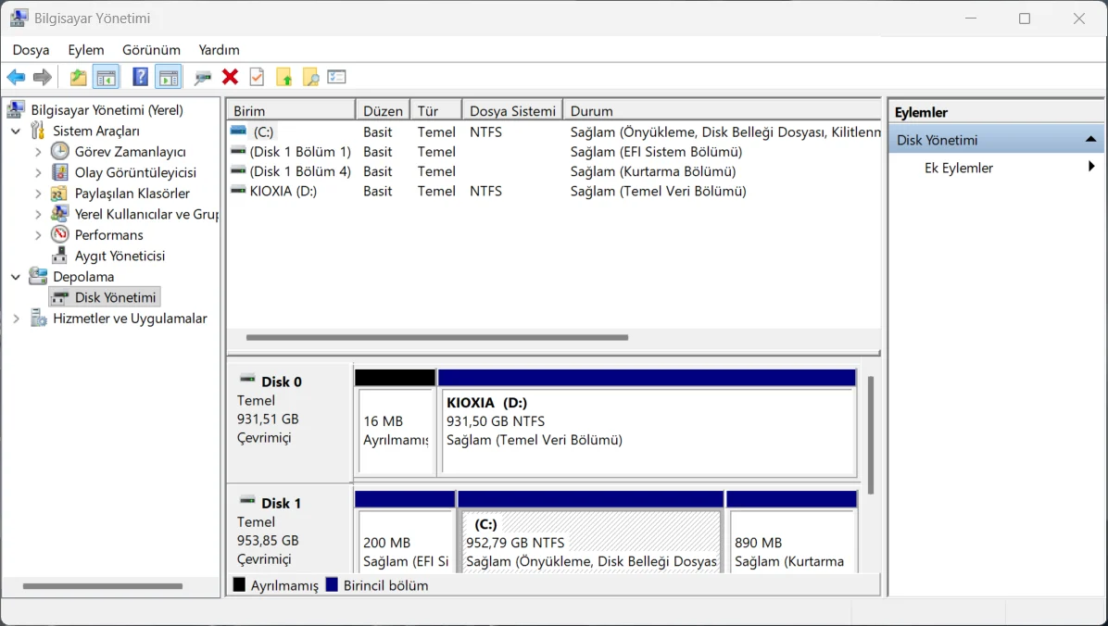Click the yellow sheet with green arrow icon
The height and width of the screenshot is (626, 1108).
[x=284, y=77]
